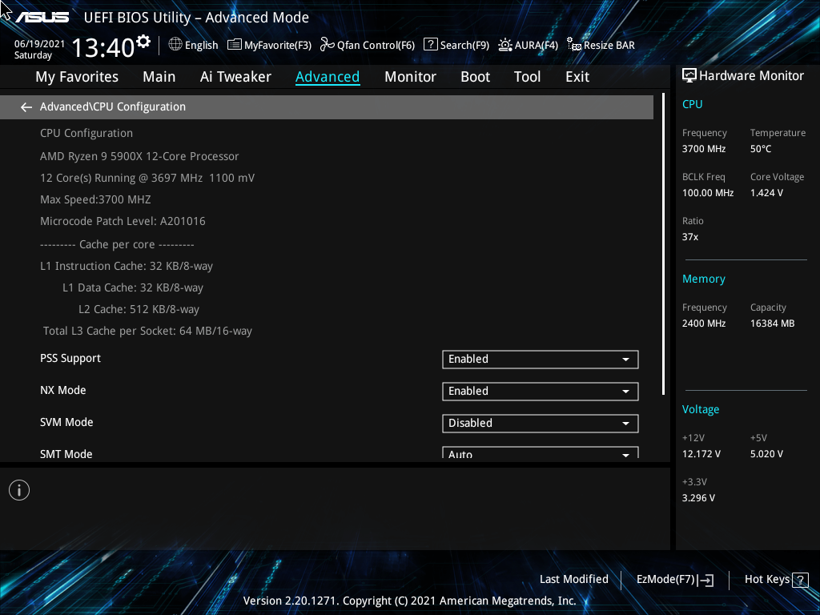Image resolution: width=820 pixels, height=615 pixels.
Task: Switch to EzMode with the F7 button
Action: (674, 579)
